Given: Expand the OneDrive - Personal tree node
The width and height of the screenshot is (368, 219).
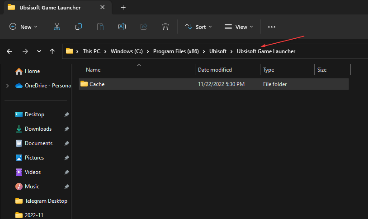Looking at the screenshot, I should [8, 86].
